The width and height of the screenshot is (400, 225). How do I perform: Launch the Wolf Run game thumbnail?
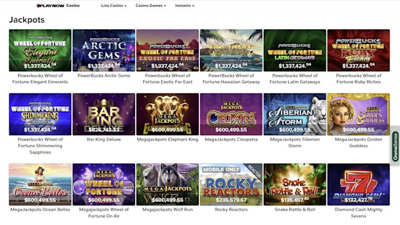tap(167, 184)
